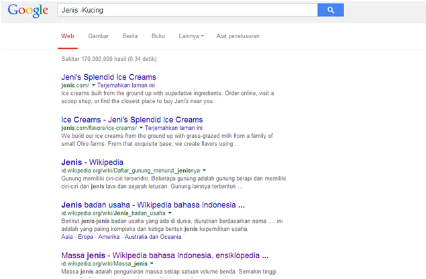Click Terjemahkan laman ini for flavors/ice-creams page

coord(174,128)
